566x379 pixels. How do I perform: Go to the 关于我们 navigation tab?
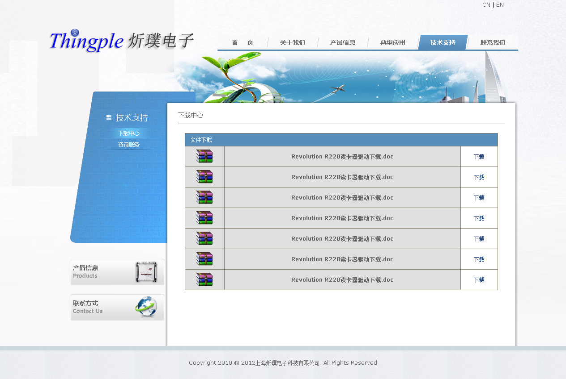click(292, 42)
